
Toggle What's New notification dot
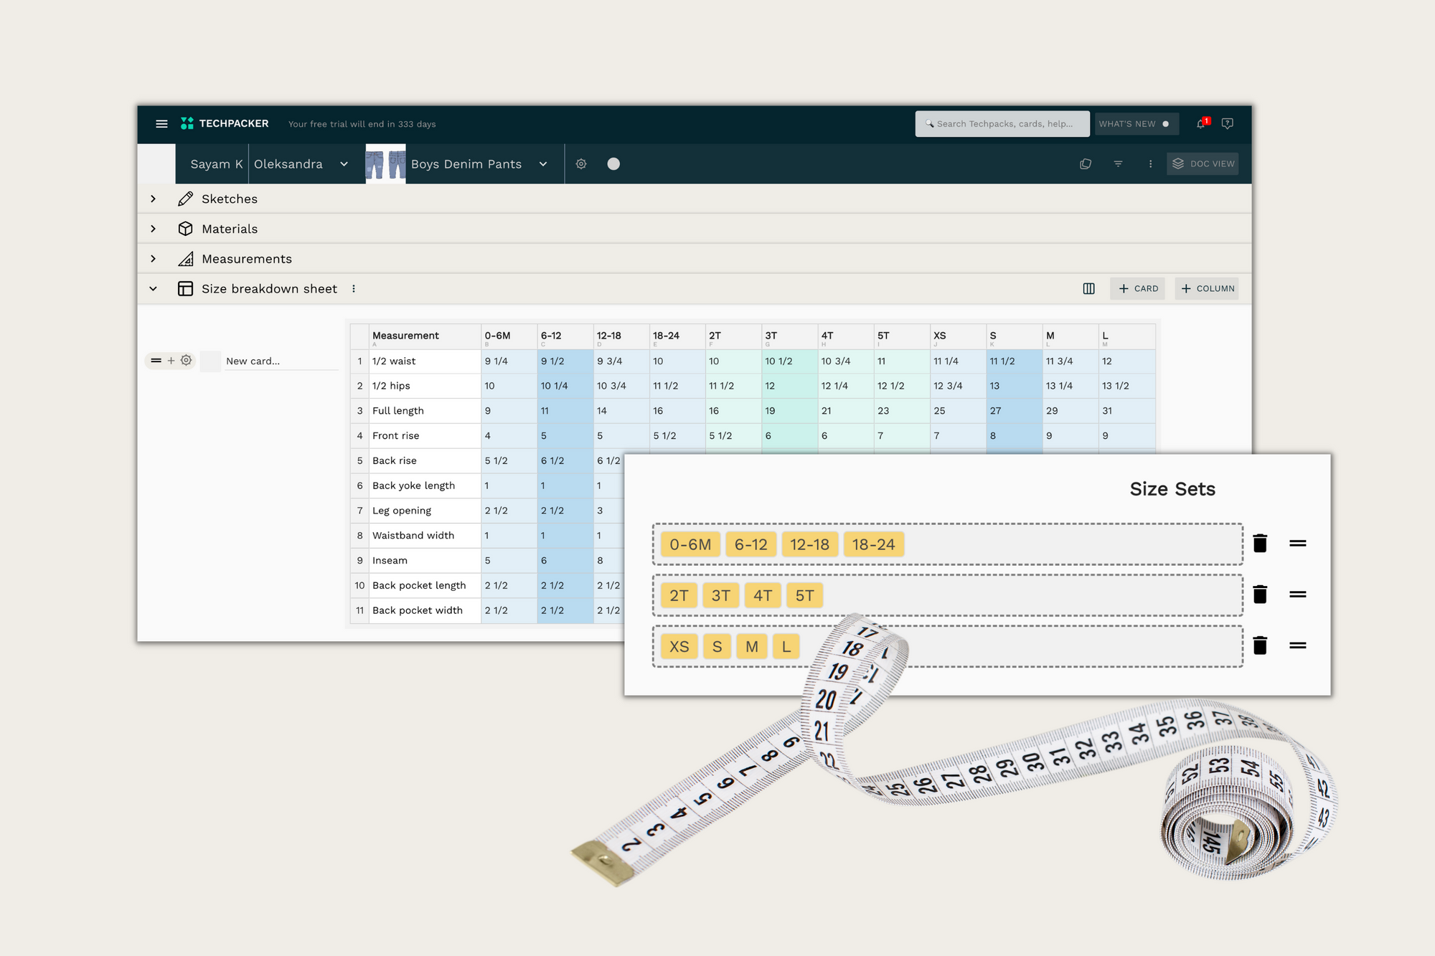pos(1166,124)
